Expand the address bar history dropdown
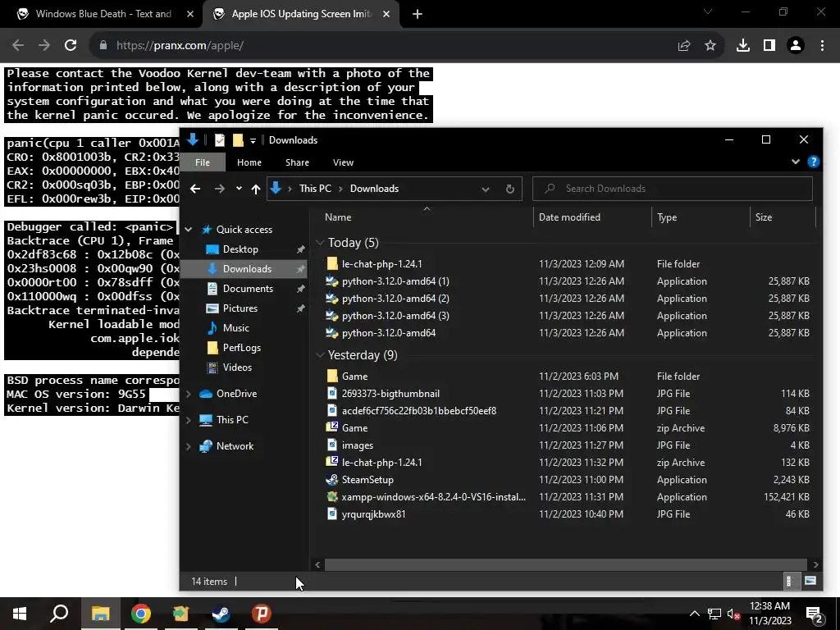 click(486, 189)
